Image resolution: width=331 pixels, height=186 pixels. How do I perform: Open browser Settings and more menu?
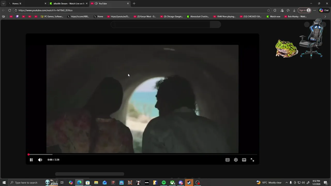[x=314, y=10]
